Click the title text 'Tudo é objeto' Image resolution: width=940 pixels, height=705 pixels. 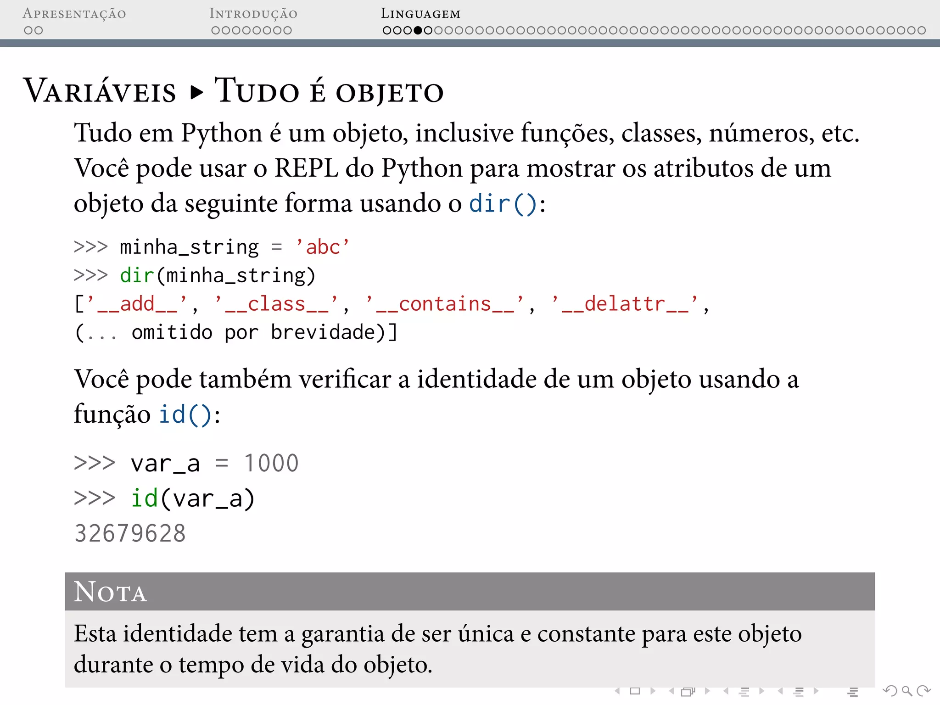[329, 90]
